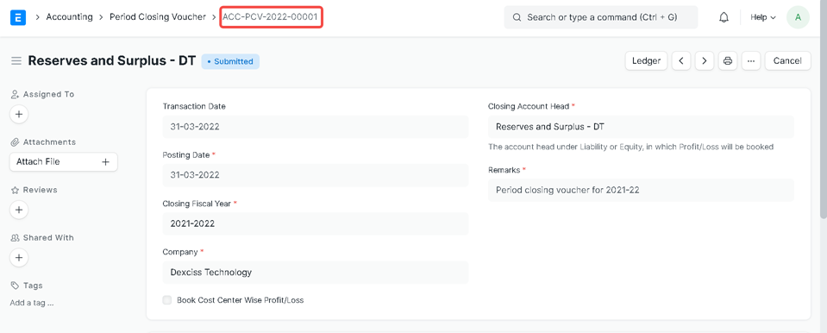Click account head Profit/Loss help text
The height and width of the screenshot is (333, 827).
tap(630, 147)
